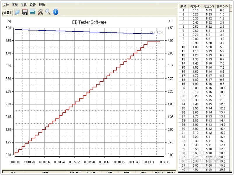Click the 00:14:39 time axis label
Screen dimensions: 234x175
point(164,162)
